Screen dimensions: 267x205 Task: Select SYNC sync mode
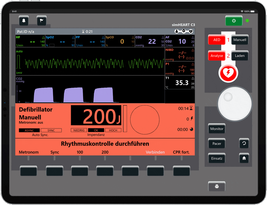(51, 130)
